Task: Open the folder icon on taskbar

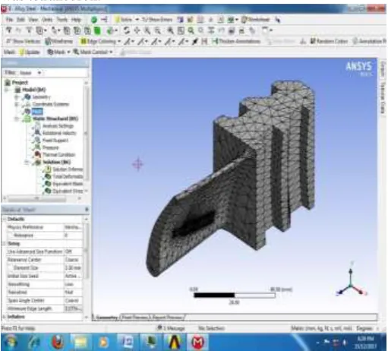Action: (80, 342)
